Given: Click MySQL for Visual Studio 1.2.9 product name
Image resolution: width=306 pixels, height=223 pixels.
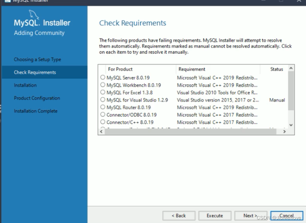Looking at the screenshot, I should (137, 100).
